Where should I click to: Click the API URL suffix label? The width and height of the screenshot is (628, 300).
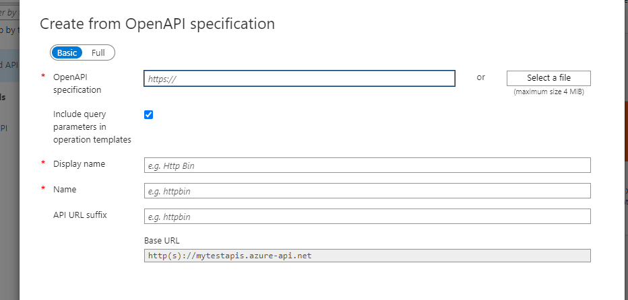pyautogui.click(x=80, y=215)
